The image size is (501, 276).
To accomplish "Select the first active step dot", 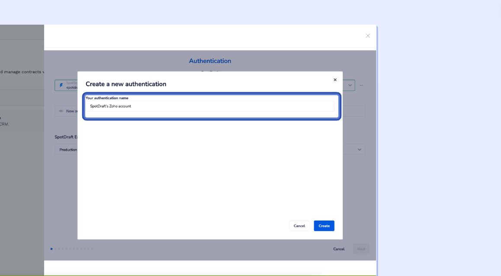I will (51, 249).
